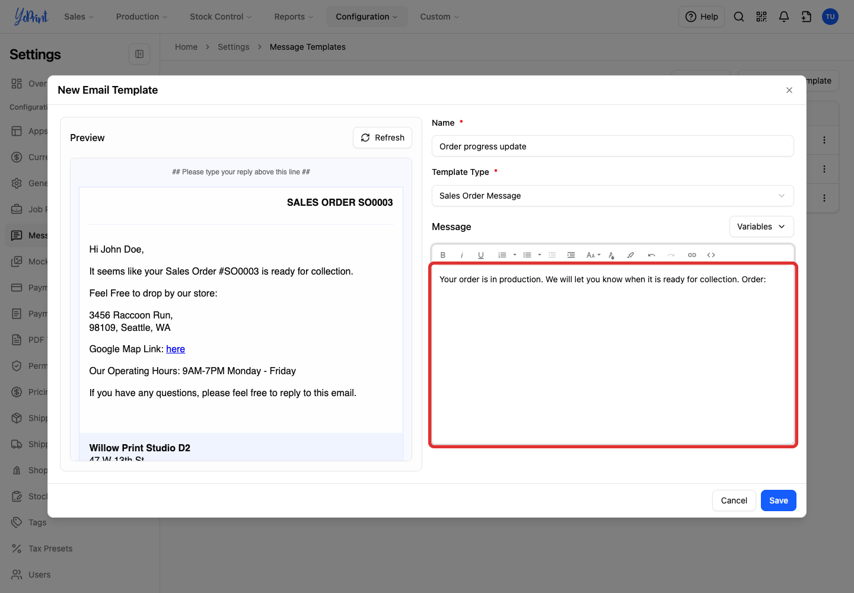854x593 pixels.
Task: Open the text color picker
Action: tap(611, 255)
